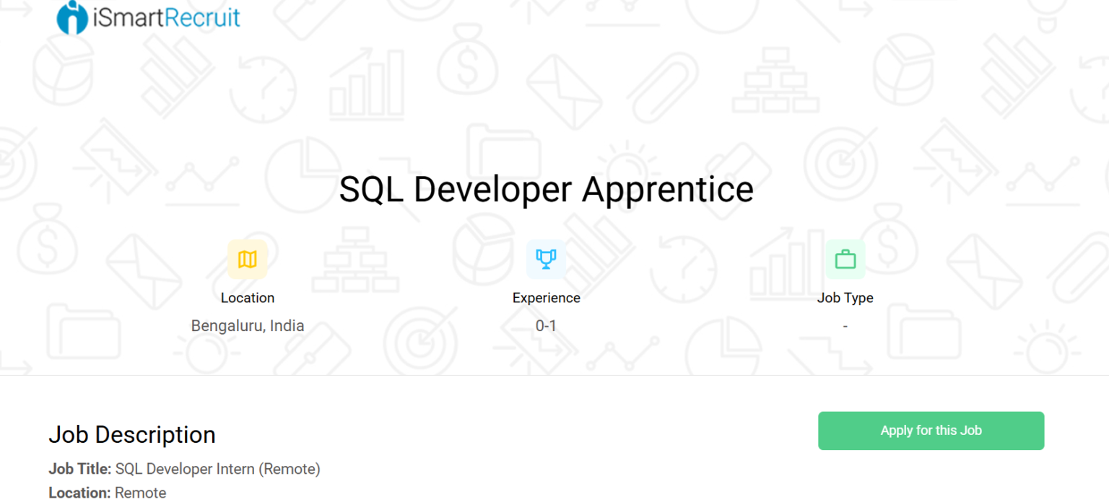This screenshot has height=502, width=1109.
Task: Click the yellow Location map icon
Action: click(248, 260)
